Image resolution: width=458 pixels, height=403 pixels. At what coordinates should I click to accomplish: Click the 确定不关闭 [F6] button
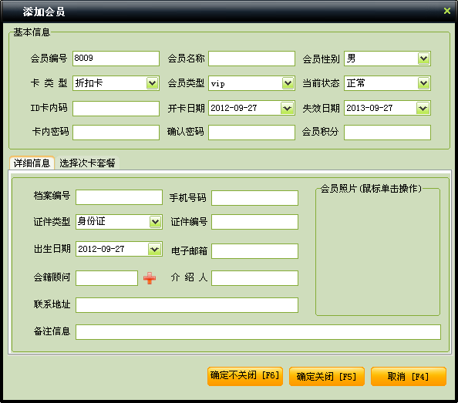[x=245, y=376]
